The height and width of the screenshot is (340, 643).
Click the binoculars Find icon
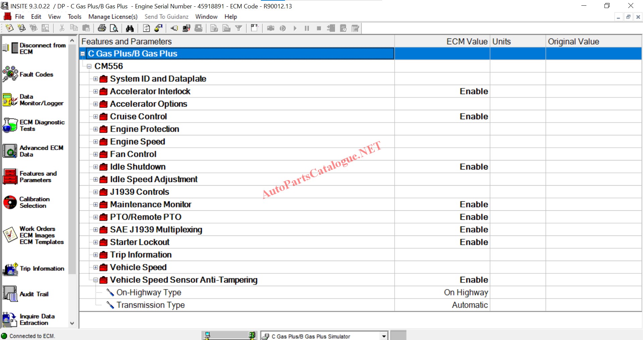coord(130,28)
